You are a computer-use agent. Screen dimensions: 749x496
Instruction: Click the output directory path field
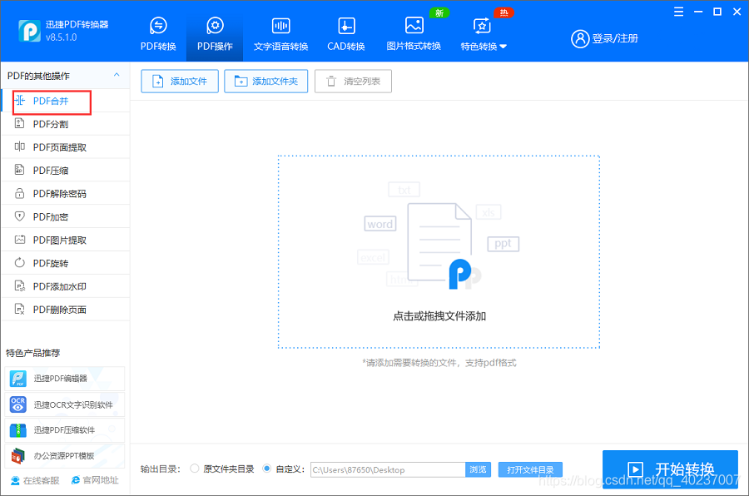pyautogui.click(x=388, y=469)
